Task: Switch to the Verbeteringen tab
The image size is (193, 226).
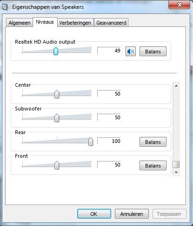Action: pyautogui.click(x=75, y=23)
